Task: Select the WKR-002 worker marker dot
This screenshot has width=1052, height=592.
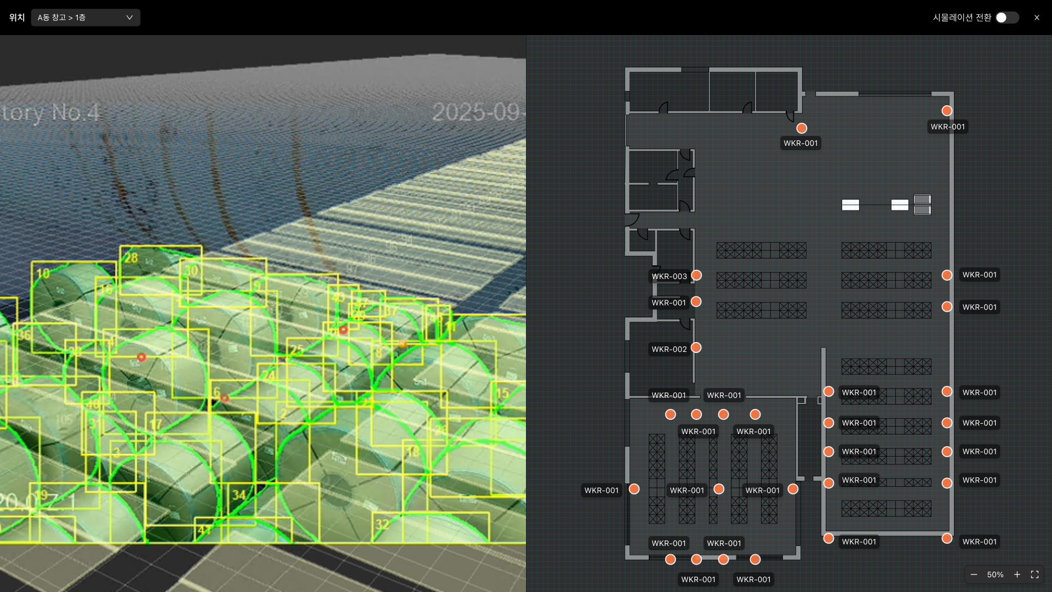Action: pos(696,348)
